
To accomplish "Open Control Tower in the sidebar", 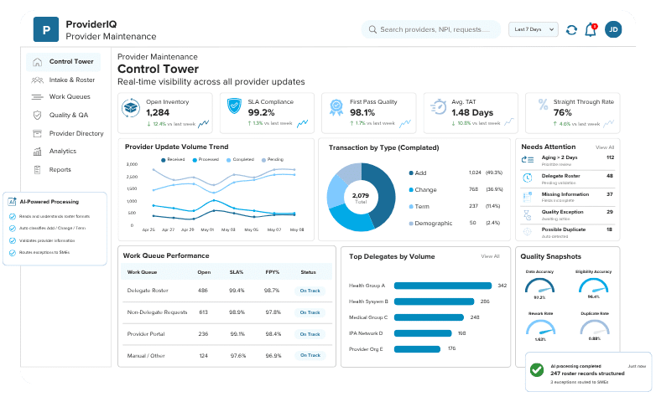I will point(64,62).
